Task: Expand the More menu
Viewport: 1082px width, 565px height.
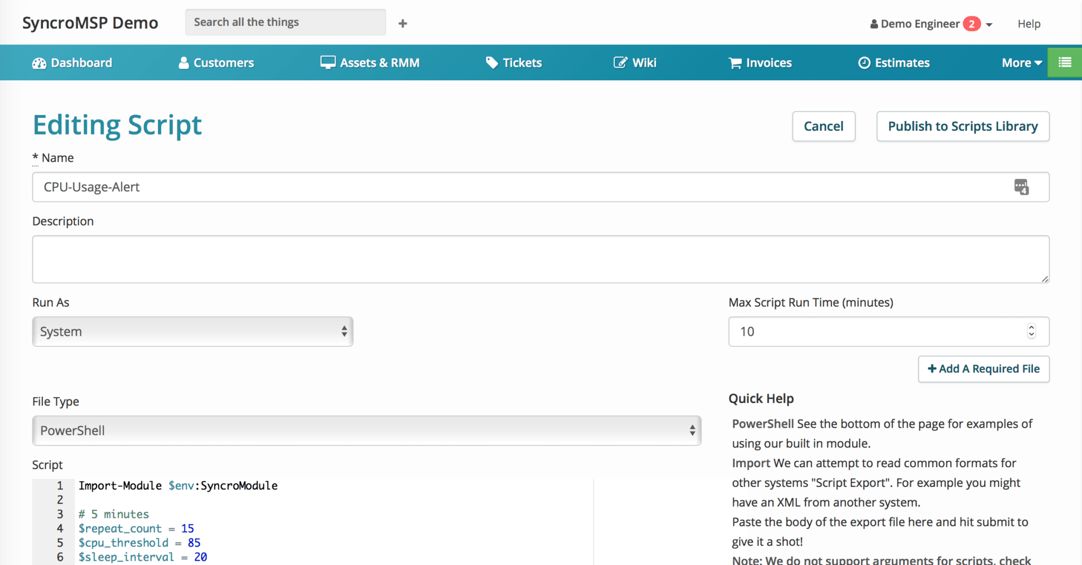Action: [1022, 63]
